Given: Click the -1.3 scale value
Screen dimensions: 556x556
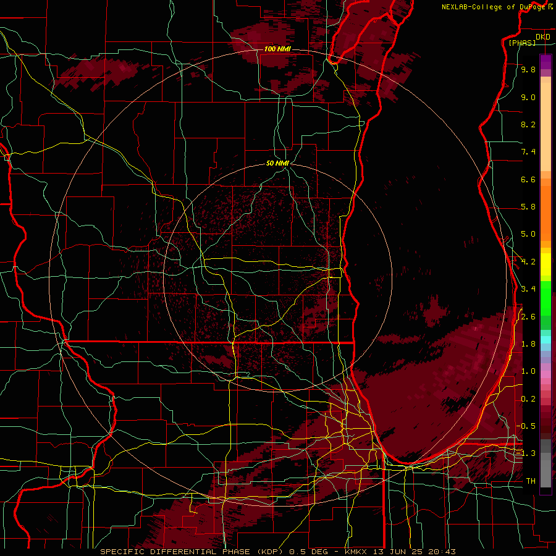Looking at the screenshot, I should click(x=526, y=453).
